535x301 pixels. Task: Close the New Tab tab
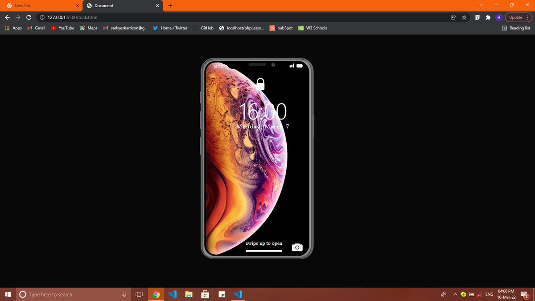pyautogui.click(x=77, y=5)
